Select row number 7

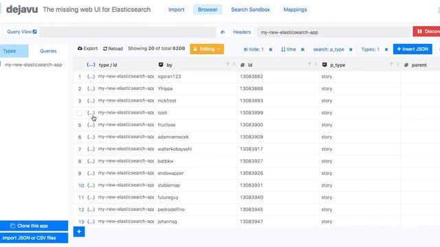tap(80, 149)
